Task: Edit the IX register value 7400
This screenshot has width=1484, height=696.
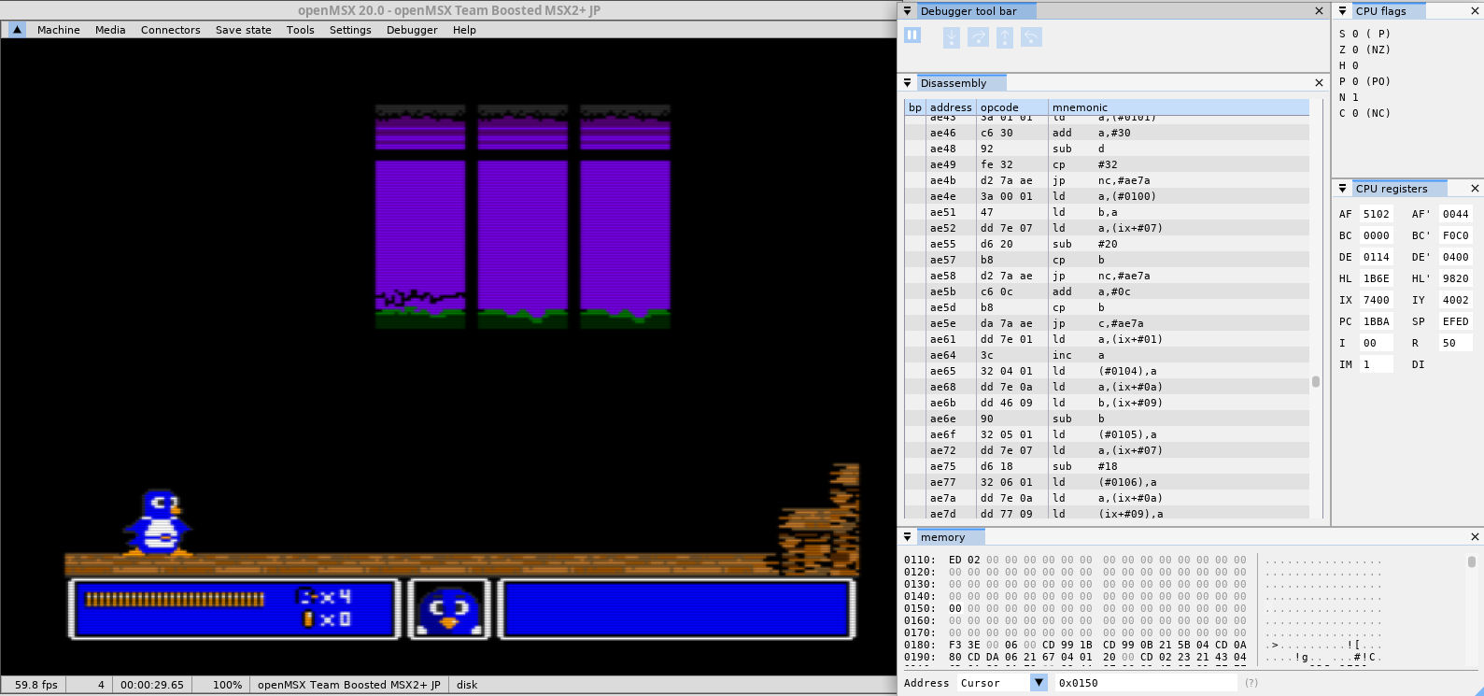Action: click(x=1377, y=300)
